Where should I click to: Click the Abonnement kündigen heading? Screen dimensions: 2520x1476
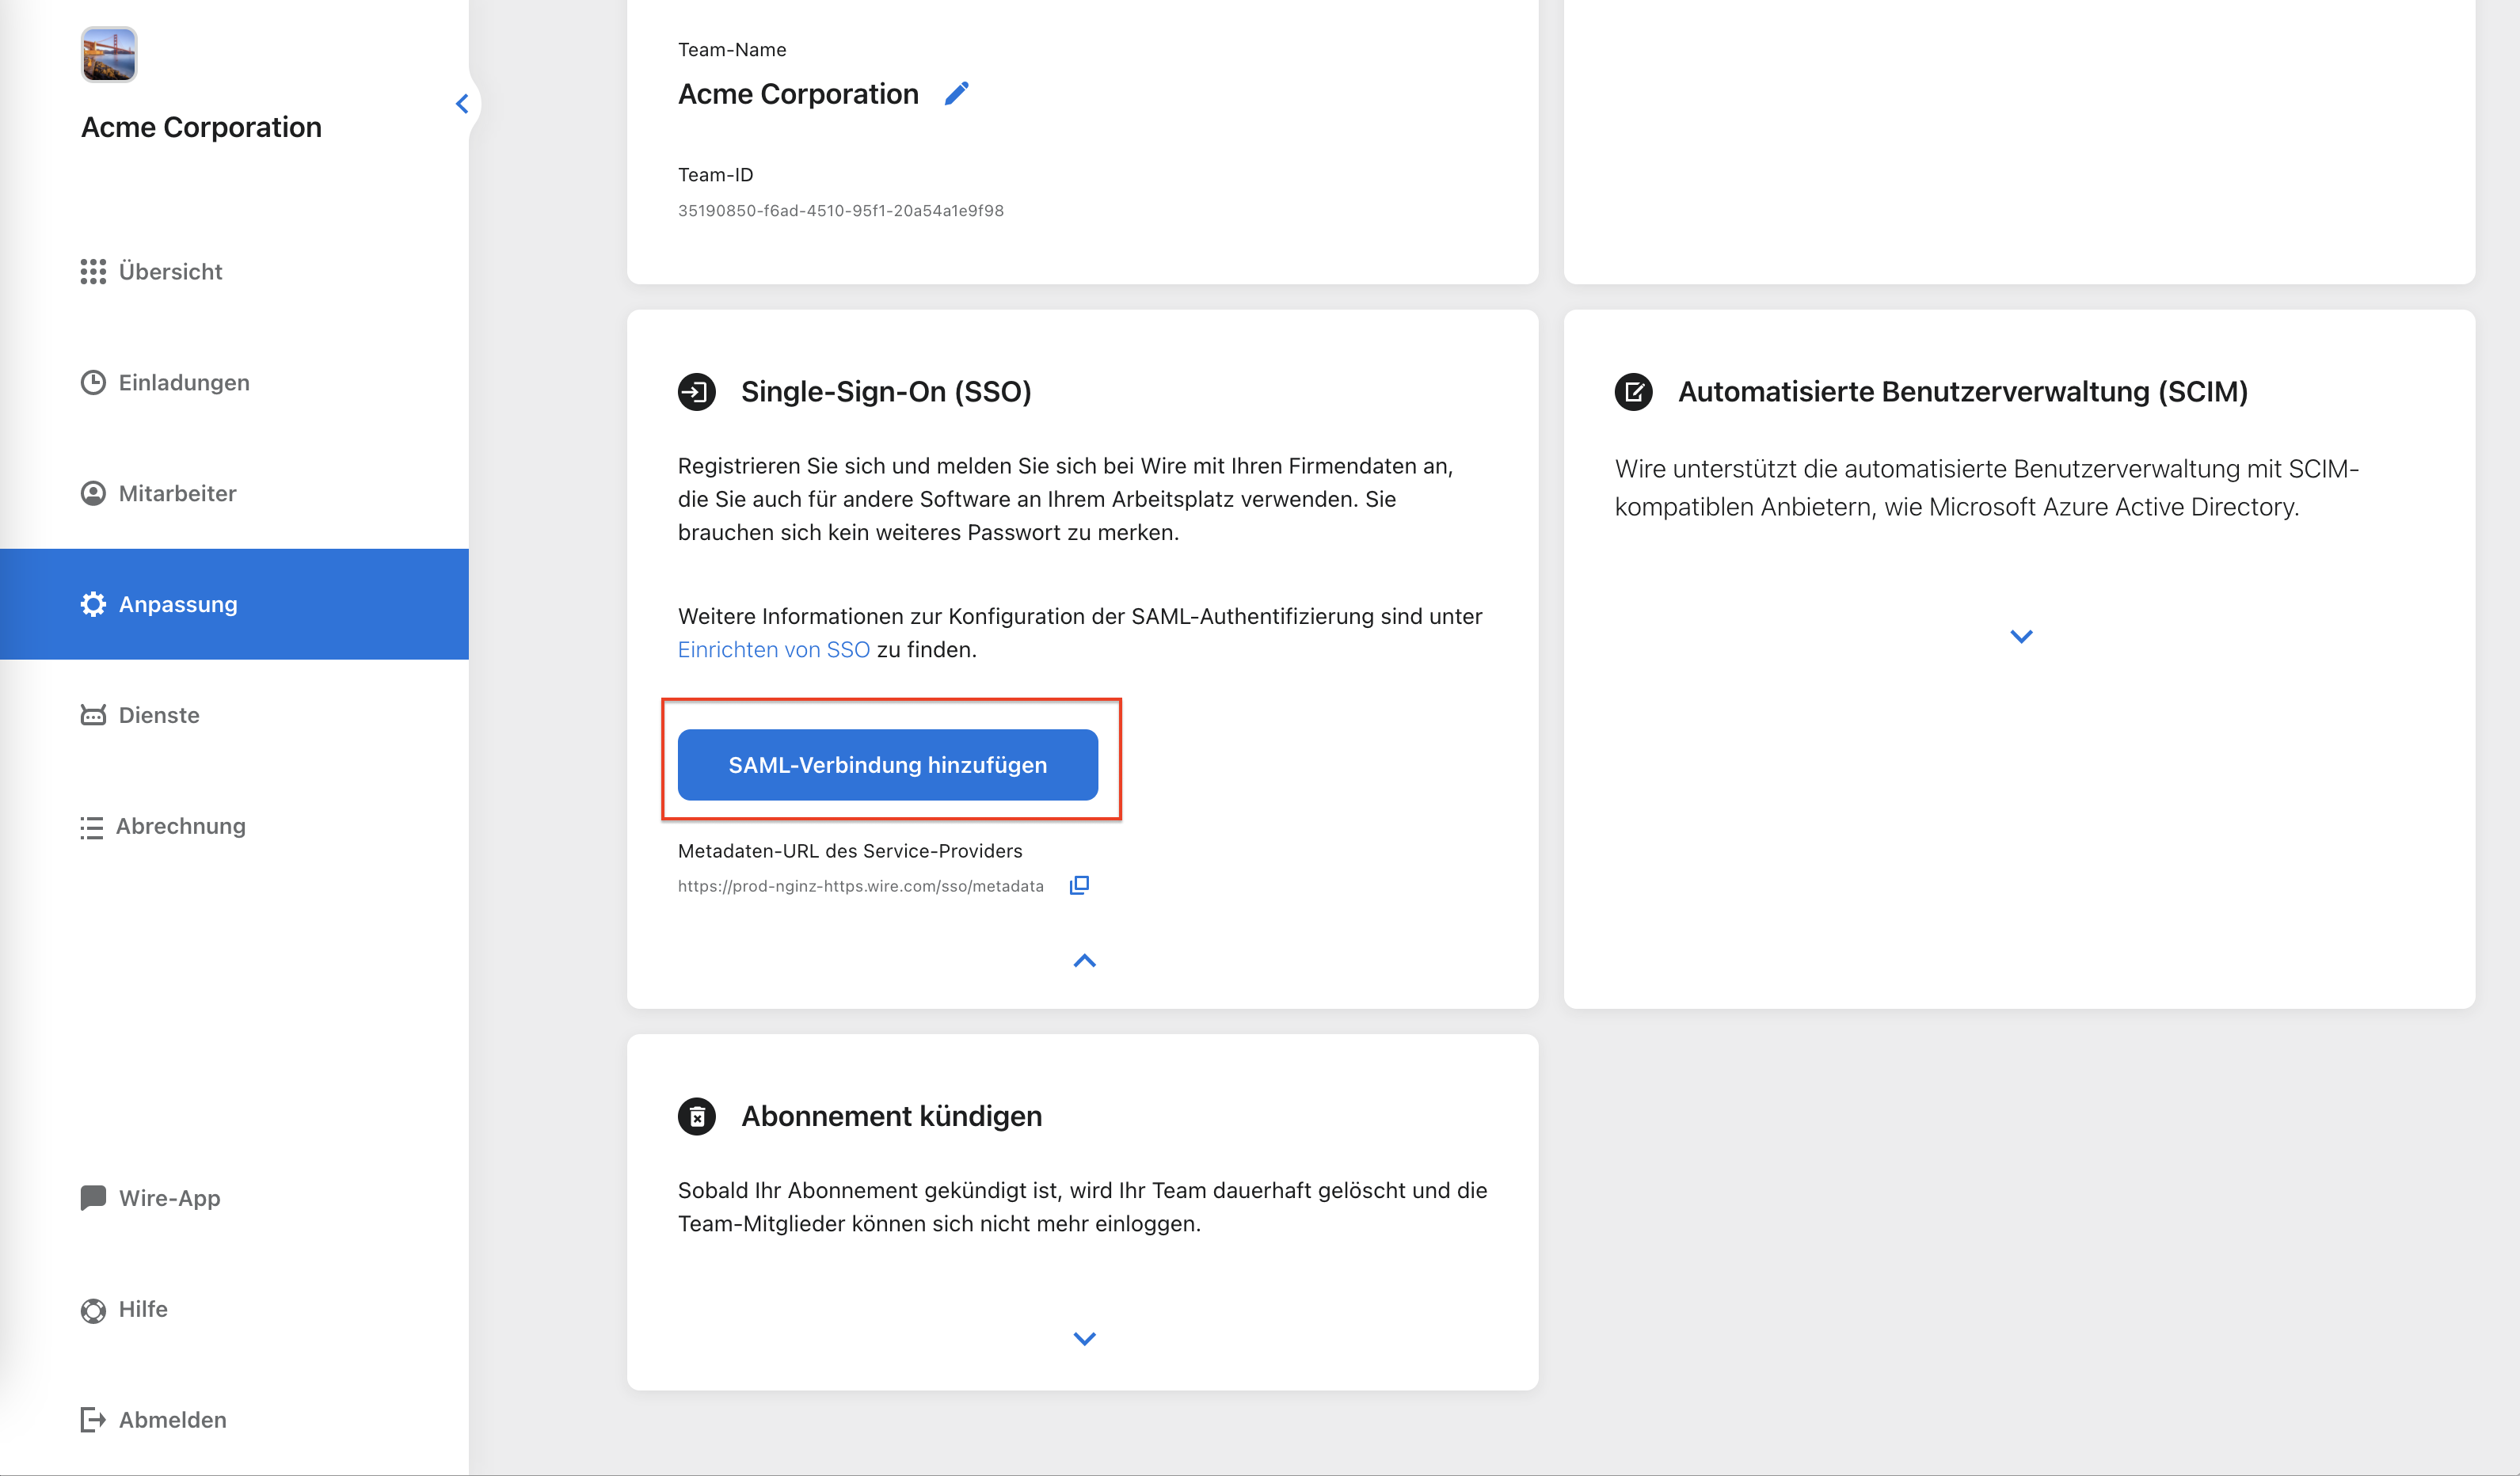click(x=892, y=1116)
